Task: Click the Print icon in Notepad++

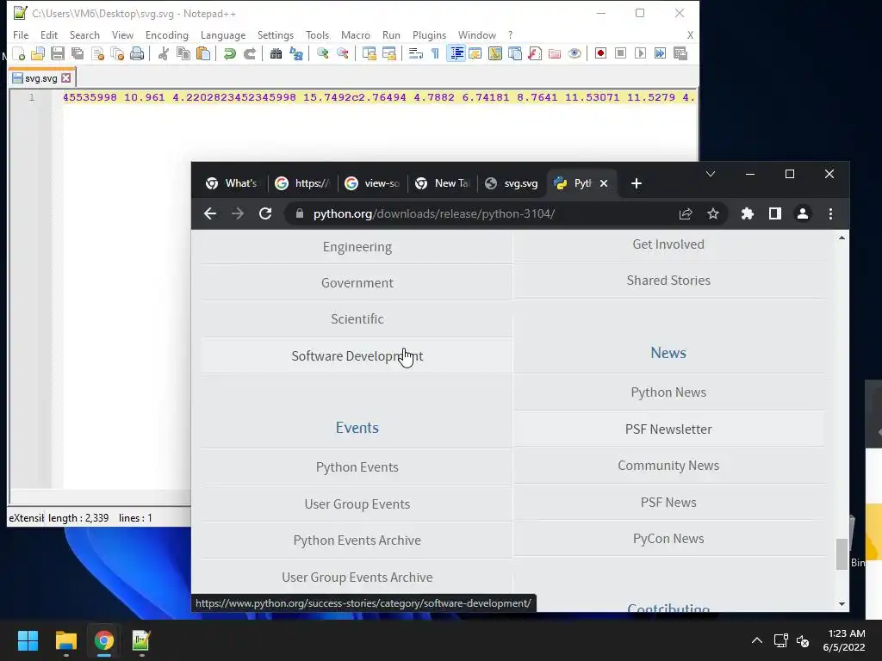Action: pos(137,53)
